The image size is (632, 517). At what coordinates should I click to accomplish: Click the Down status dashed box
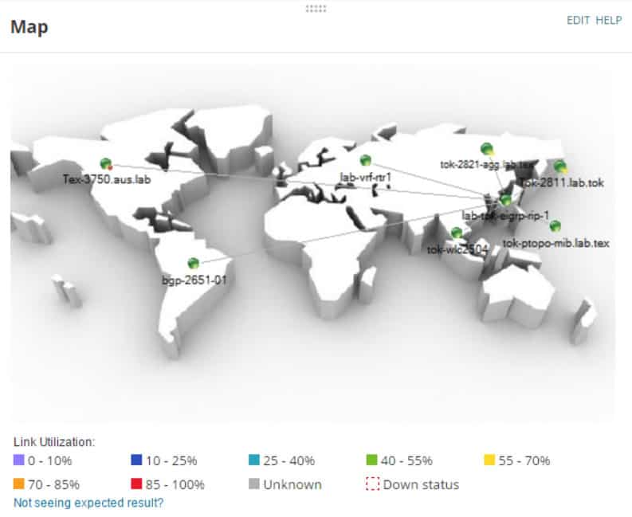click(x=372, y=484)
